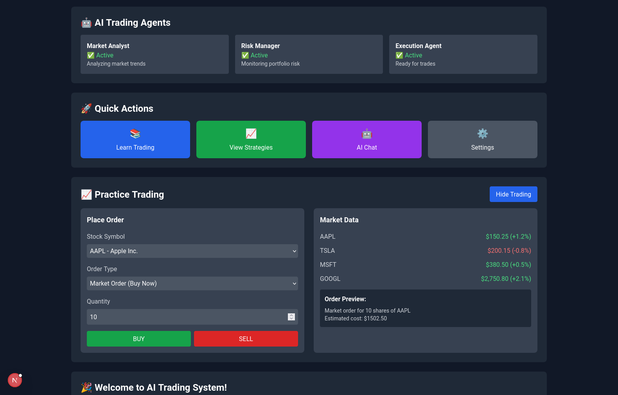This screenshot has height=395, width=618.
Task: Click the AAPL ticker in Market Data
Action: point(328,236)
